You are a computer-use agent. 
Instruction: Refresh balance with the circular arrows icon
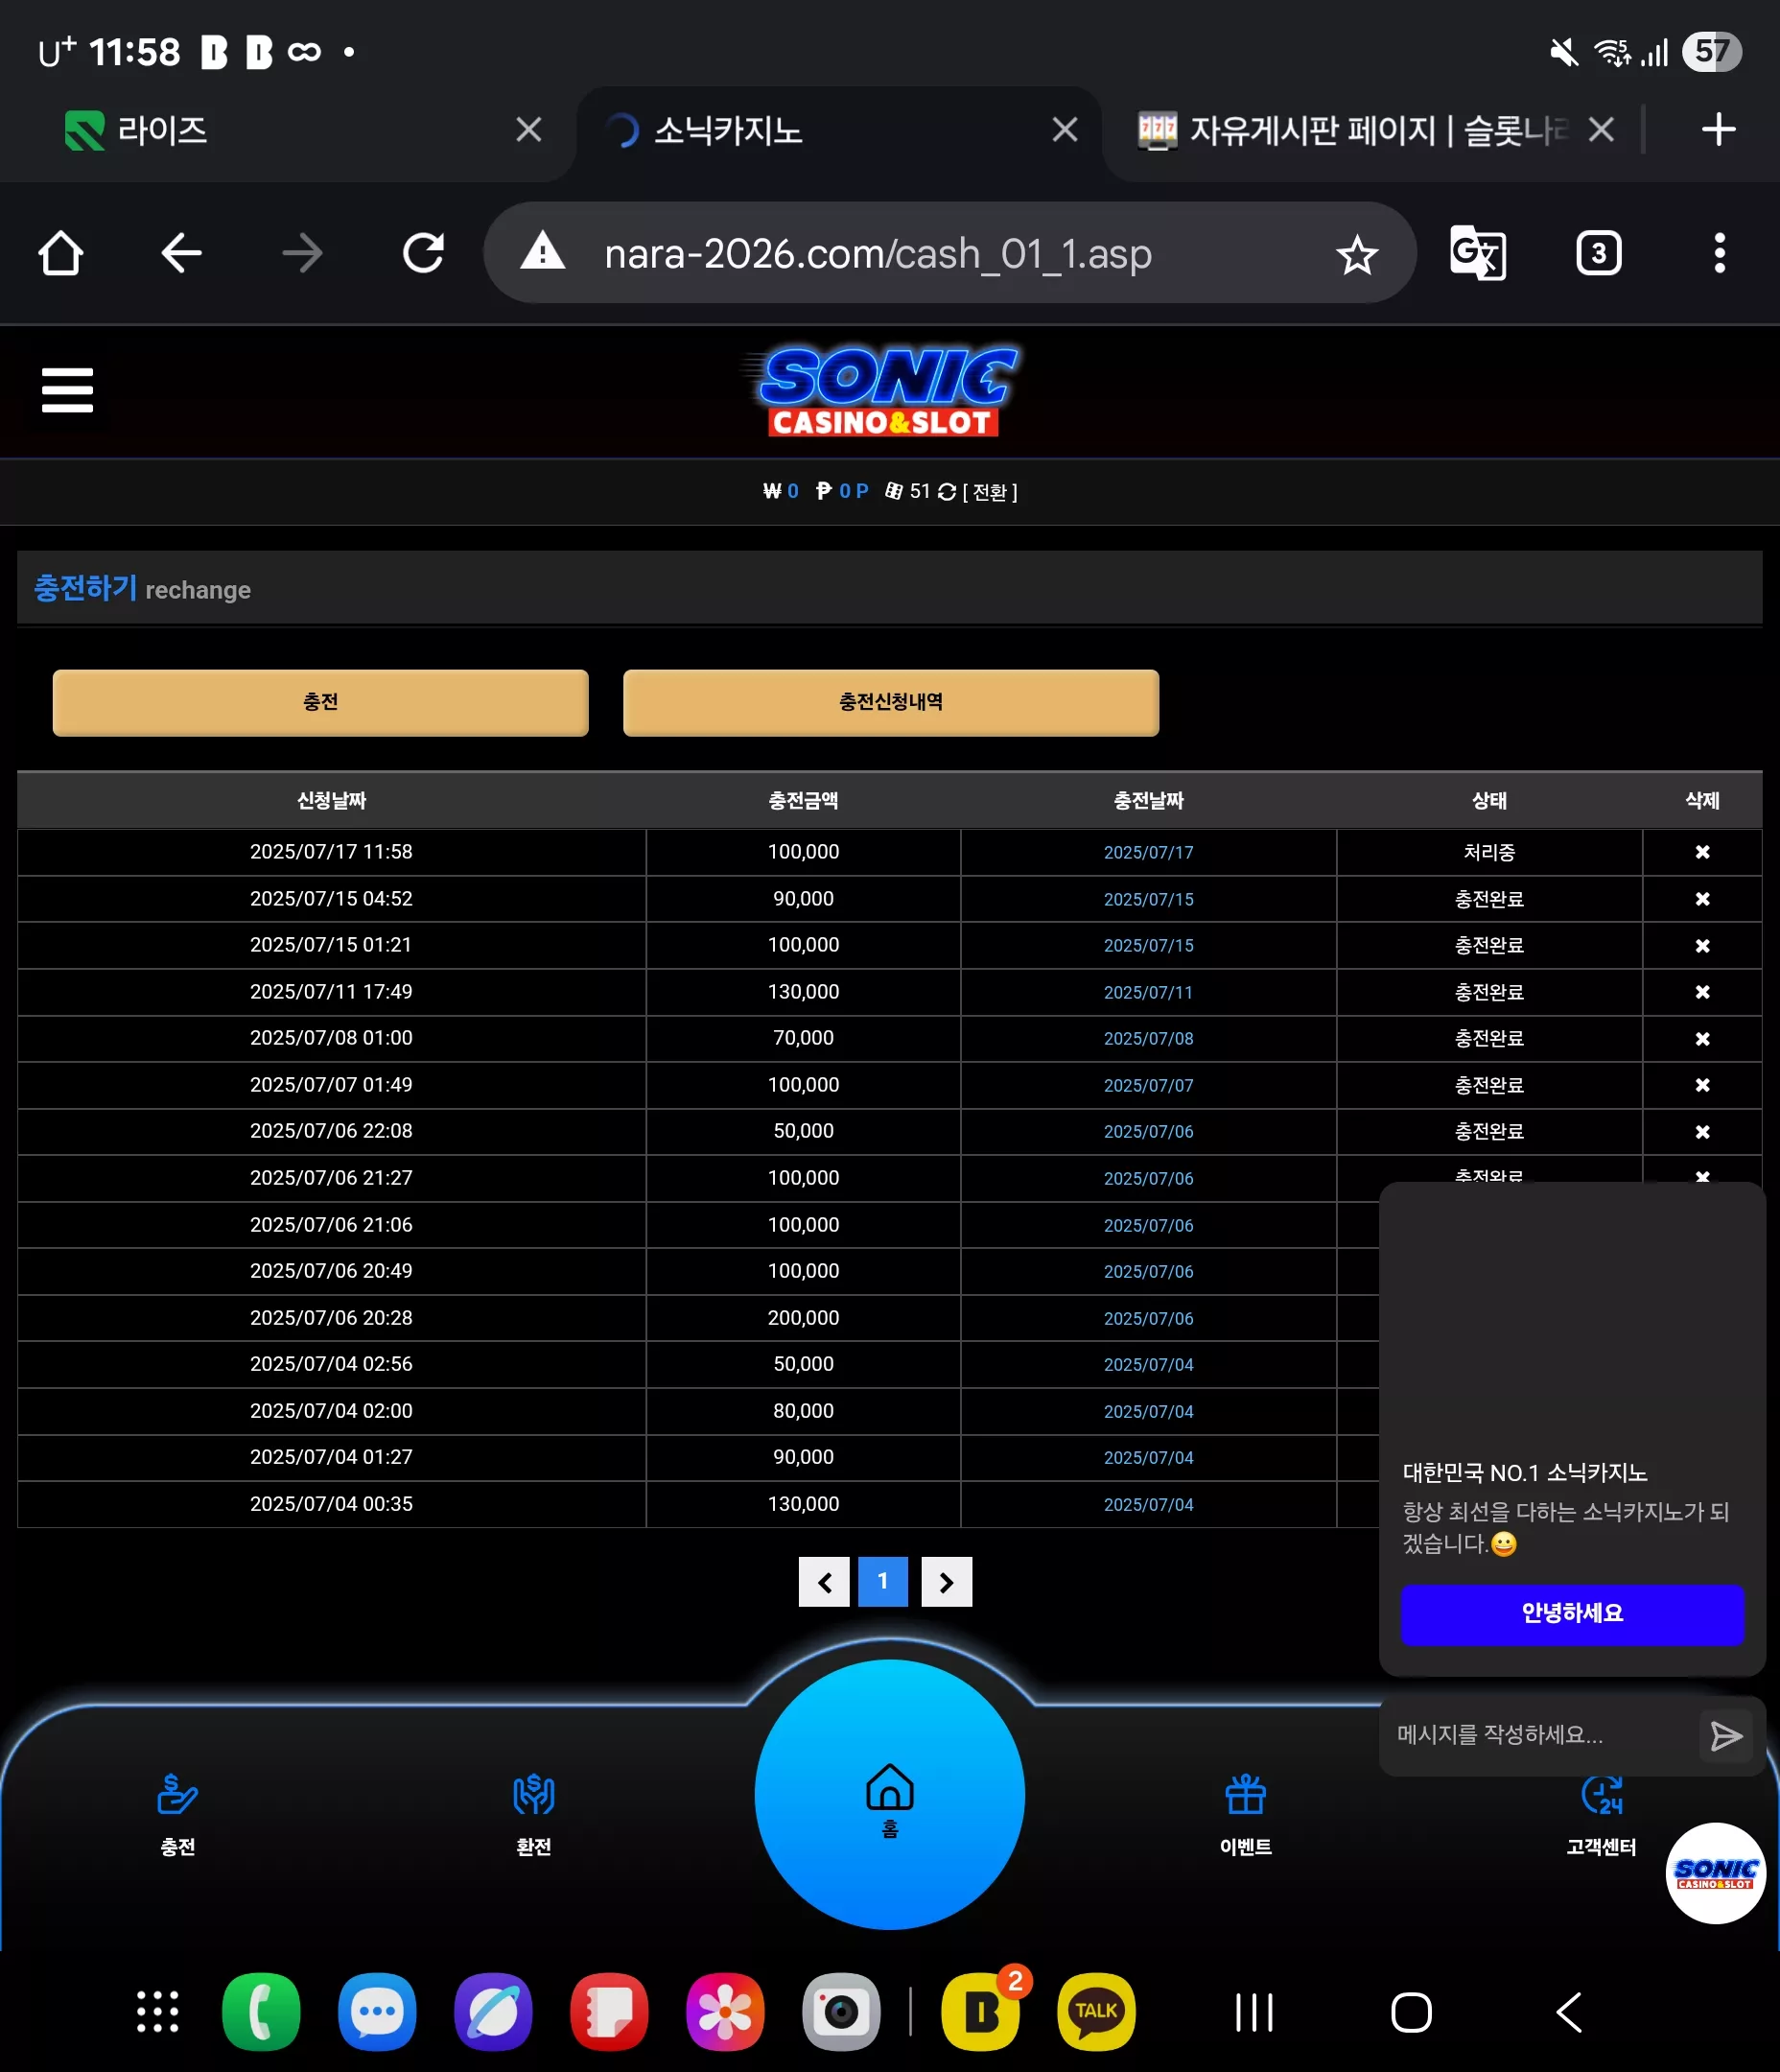946,492
